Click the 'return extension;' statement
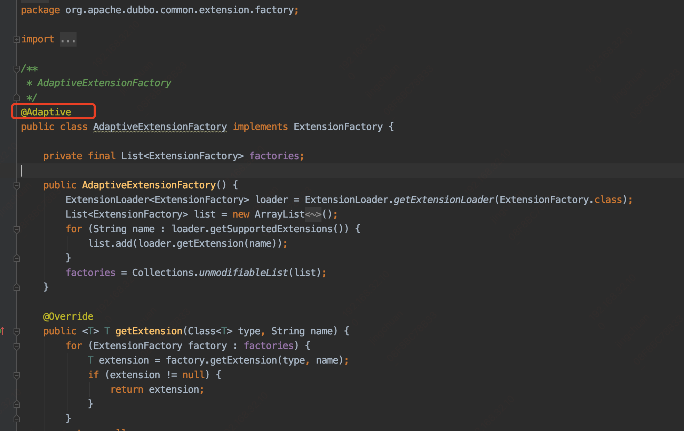Screen dimensions: 684x431 157,389
